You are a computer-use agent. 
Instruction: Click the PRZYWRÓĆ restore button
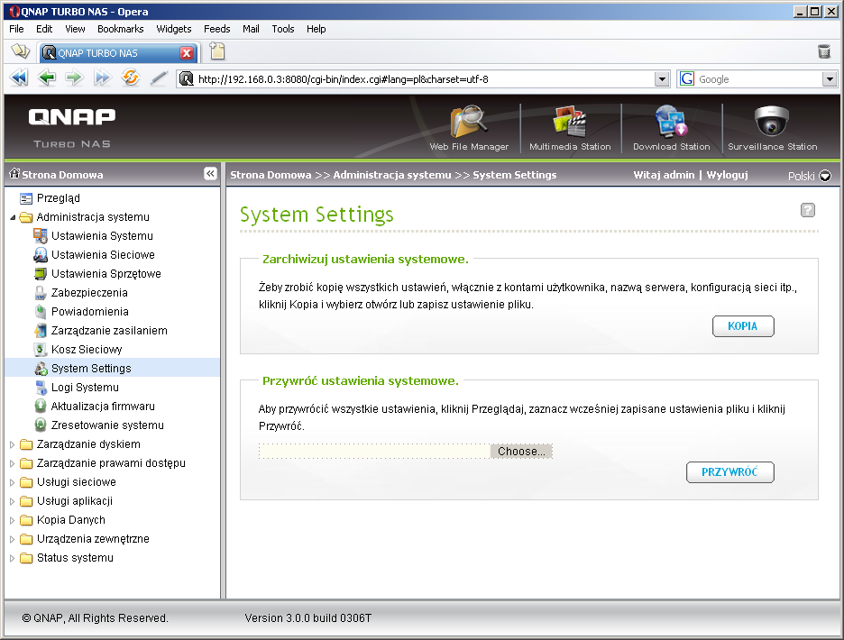pos(729,472)
